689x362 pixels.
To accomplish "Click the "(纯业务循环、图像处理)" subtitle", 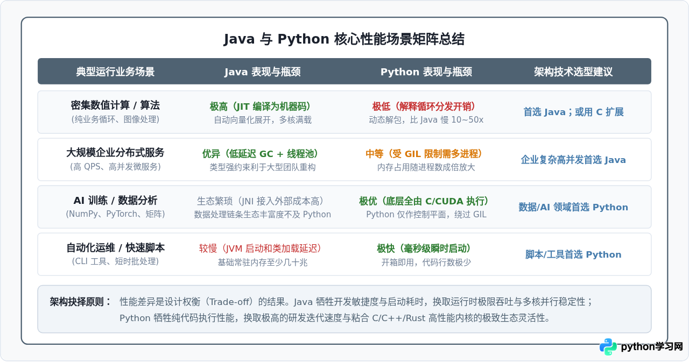I will [115, 119].
